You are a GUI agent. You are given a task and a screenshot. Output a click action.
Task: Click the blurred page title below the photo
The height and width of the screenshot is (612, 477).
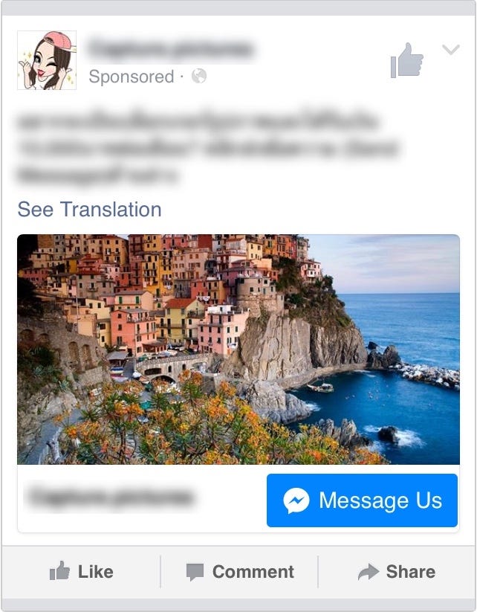coord(111,497)
